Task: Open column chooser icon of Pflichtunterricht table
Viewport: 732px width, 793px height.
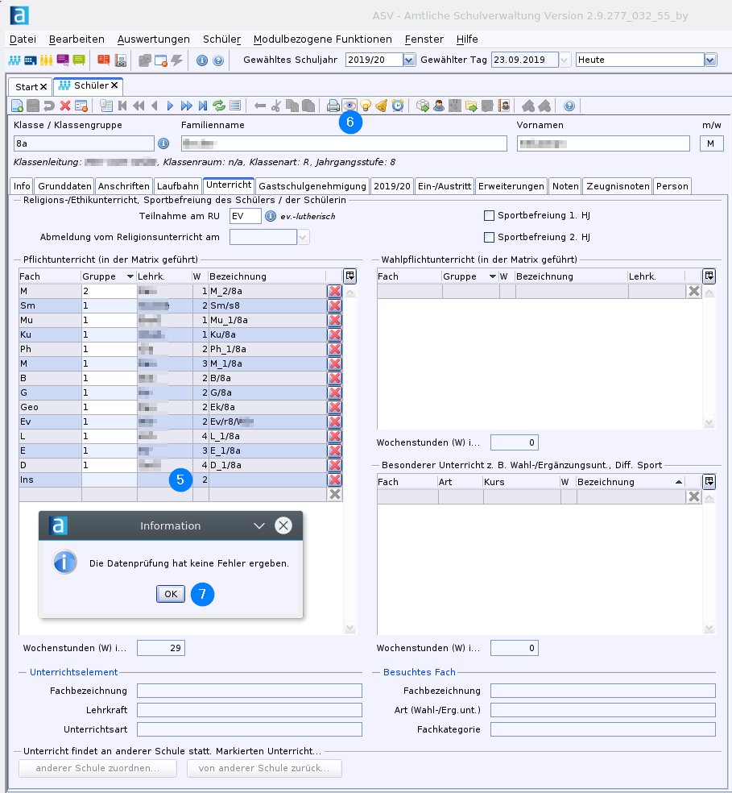Action: (x=349, y=276)
